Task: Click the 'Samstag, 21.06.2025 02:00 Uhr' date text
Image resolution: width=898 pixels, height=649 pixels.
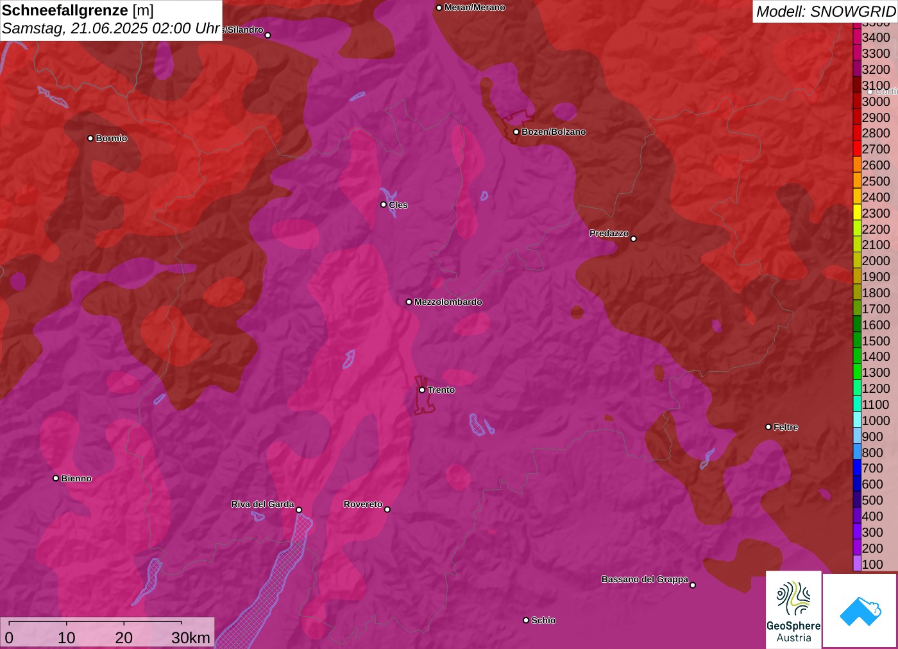Action: pyautogui.click(x=111, y=28)
